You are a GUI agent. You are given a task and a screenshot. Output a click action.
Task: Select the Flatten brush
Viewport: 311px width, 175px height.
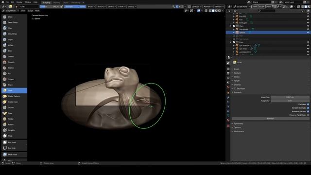[14, 68]
